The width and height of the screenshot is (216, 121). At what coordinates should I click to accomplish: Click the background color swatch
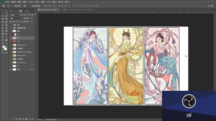click(x=6, y=49)
